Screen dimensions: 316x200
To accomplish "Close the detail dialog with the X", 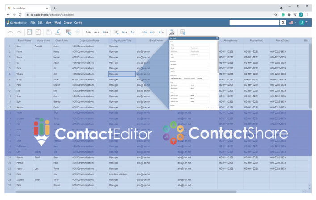I will (x=217, y=38).
